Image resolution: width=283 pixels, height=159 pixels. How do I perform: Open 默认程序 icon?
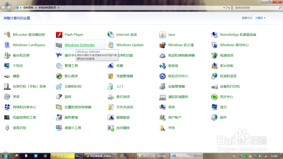coord(59,76)
